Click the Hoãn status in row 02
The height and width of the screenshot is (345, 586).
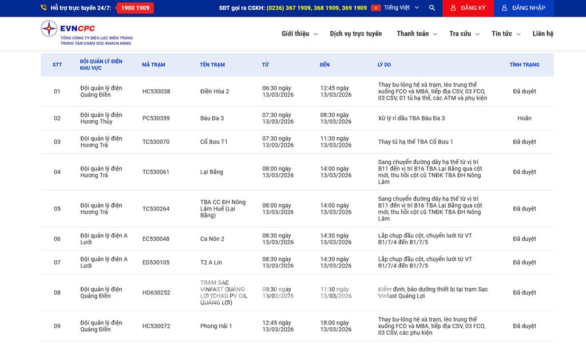[x=524, y=118]
